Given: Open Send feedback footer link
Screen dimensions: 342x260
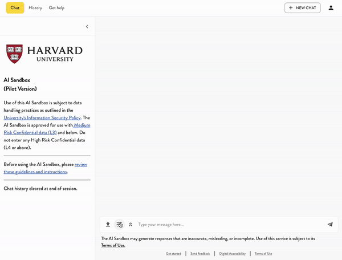Looking at the screenshot, I should coord(200,253).
